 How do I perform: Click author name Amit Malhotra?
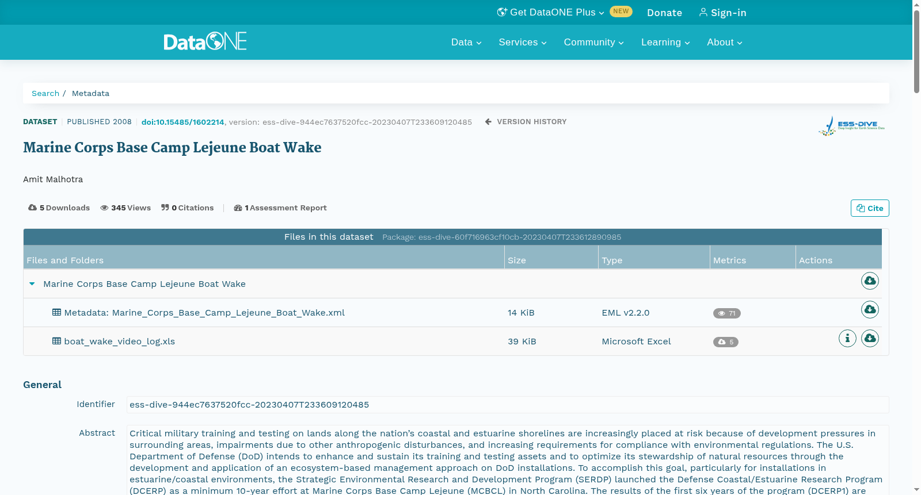click(53, 179)
